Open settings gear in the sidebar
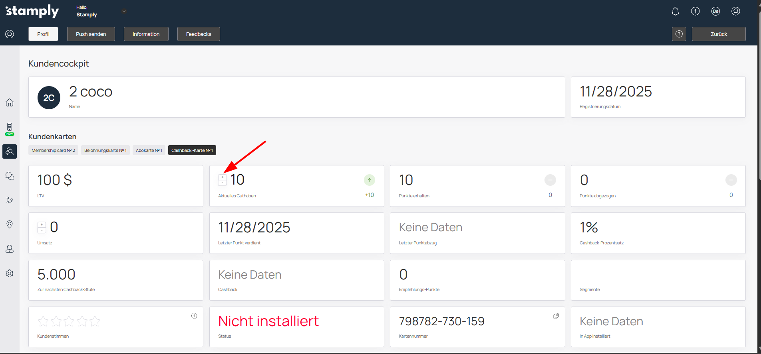This screenshot has height=354, width=761. (10, 273)
